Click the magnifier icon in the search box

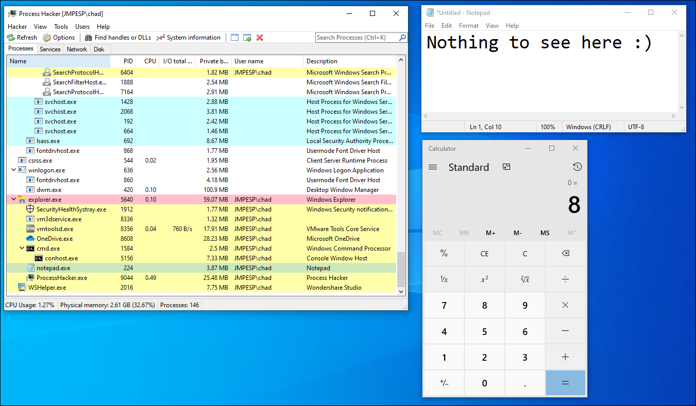tap(402, 38)
